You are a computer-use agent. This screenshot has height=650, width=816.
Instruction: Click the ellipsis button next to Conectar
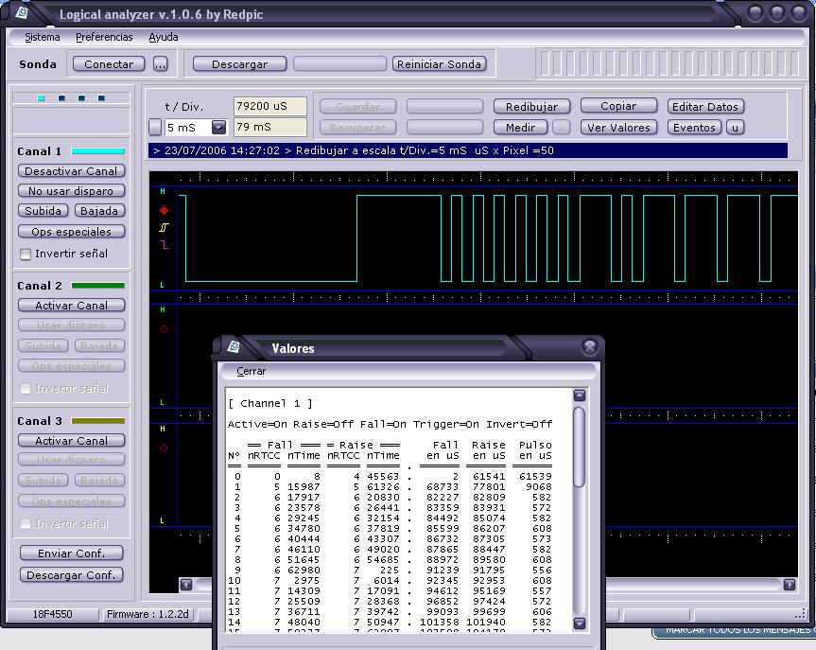(x=161, y=64)
